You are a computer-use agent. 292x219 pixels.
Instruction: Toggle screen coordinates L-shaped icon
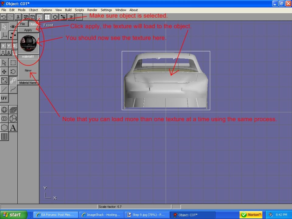click(x=15, y=53)
